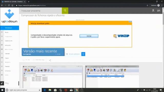
Task: Open the second WinRAR screenshot thumbnail
Action: point(112,77)
